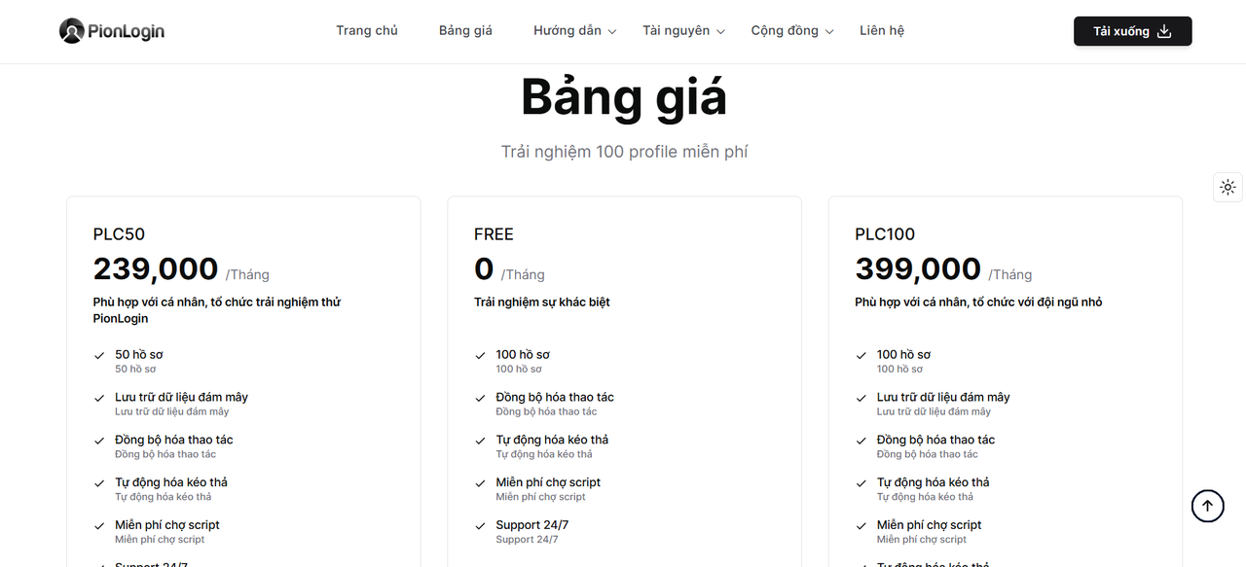Click checkmark beside PLC50 'Miễn phí chợ script'

[x=99, y=526]
